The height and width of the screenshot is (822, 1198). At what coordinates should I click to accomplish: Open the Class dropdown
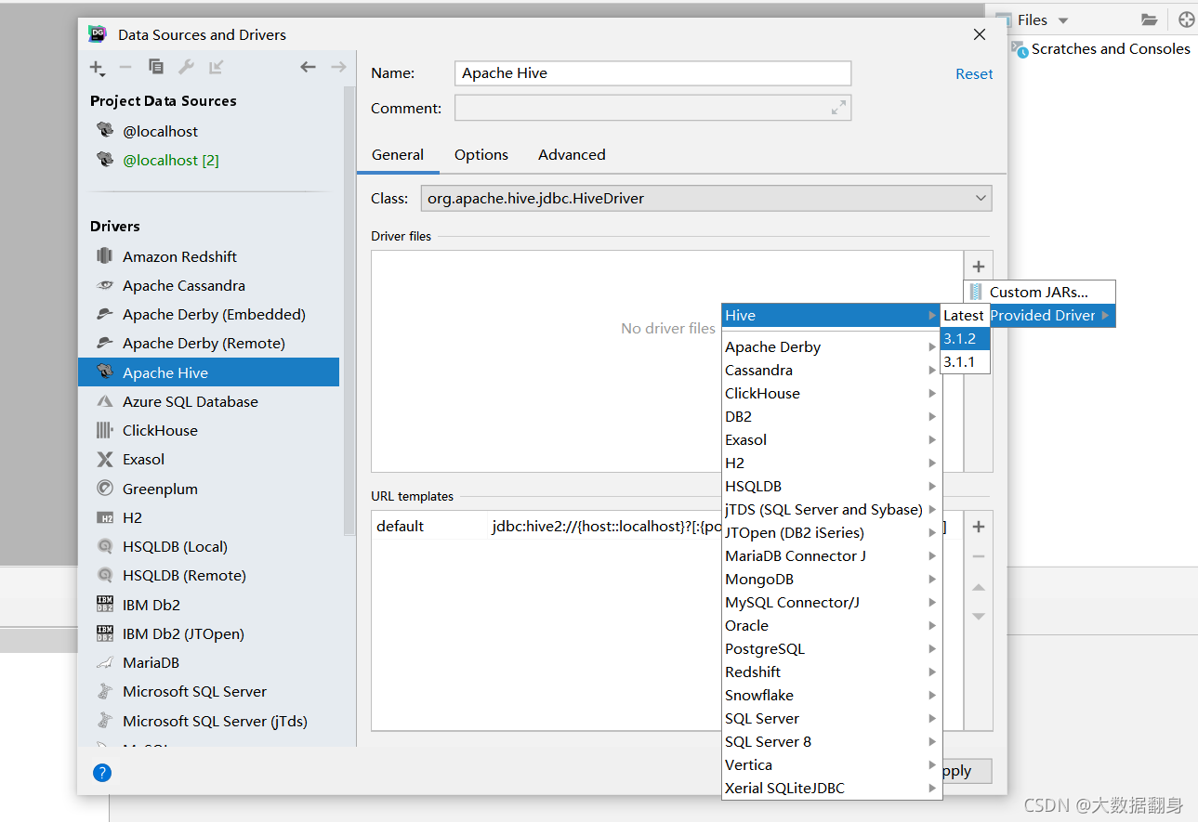[x=706, y=198]
